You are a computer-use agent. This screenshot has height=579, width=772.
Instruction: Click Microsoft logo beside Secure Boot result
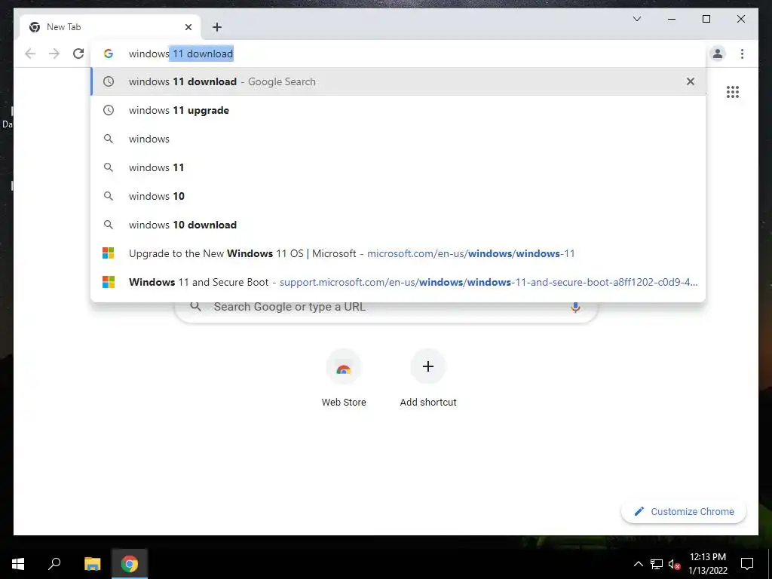(109, 282)
